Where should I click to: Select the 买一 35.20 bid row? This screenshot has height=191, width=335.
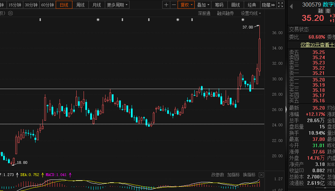(x=312, y=80)
